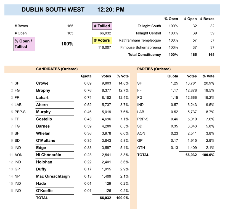Click the SF party votes 13,781
The height and width of the screenshot is (212, 225).
[191, 83]
